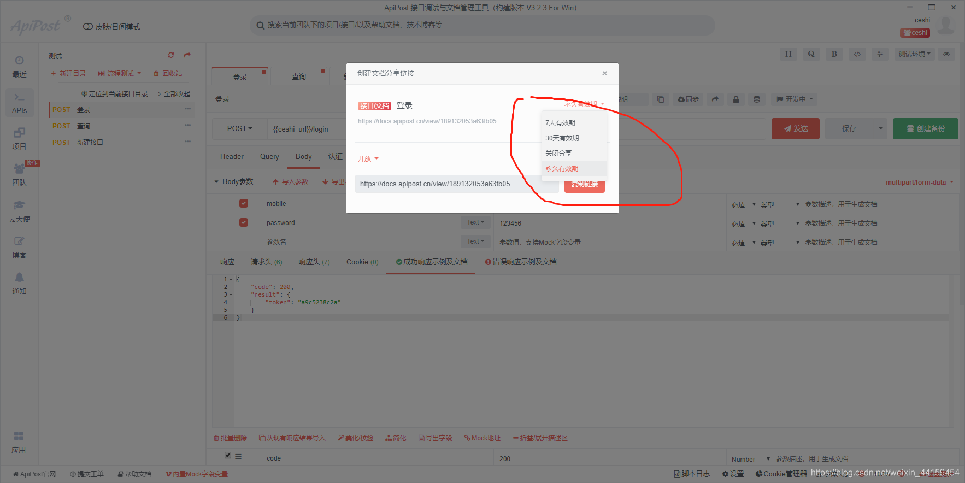The width and height of the screenshot is (965, 483).
Task: Select 关闭分享 option
Action: pos(574,154)
